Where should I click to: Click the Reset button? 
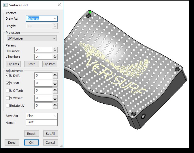pyautogui.click(x=31, y=134)
